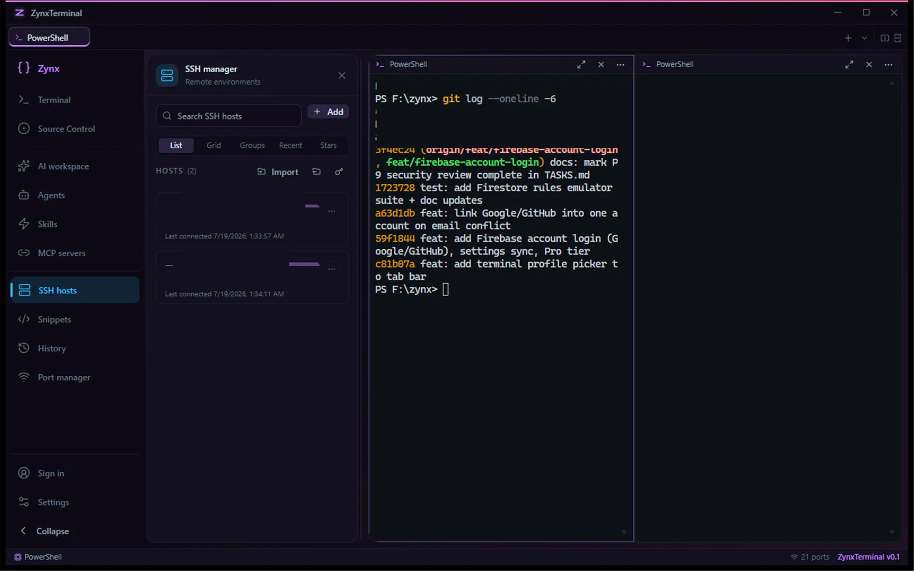The height and width of the screenshot is (571, 914).
Task: Click HOSTS (2) header label
Action: click(176, 171)
